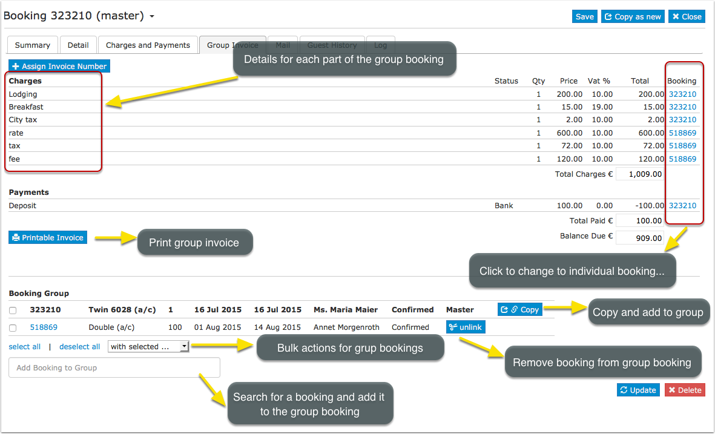Select City tax charge label
Screen dimensions: 715x434
[23, 120]
